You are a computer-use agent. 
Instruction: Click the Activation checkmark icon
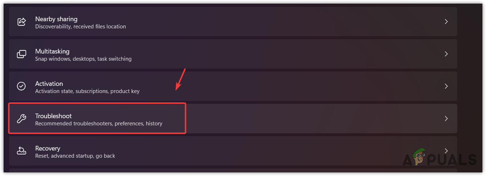(22, 87)
